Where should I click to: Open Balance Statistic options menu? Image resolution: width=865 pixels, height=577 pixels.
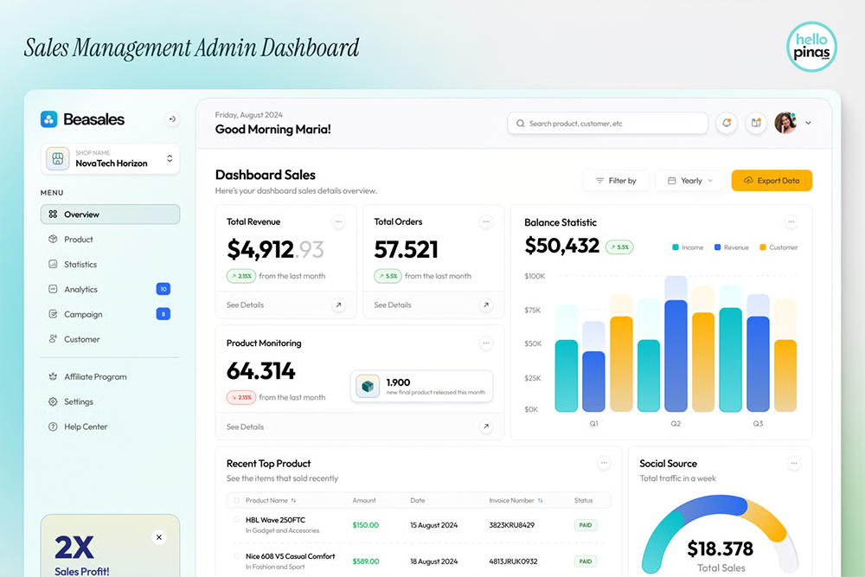791,221
